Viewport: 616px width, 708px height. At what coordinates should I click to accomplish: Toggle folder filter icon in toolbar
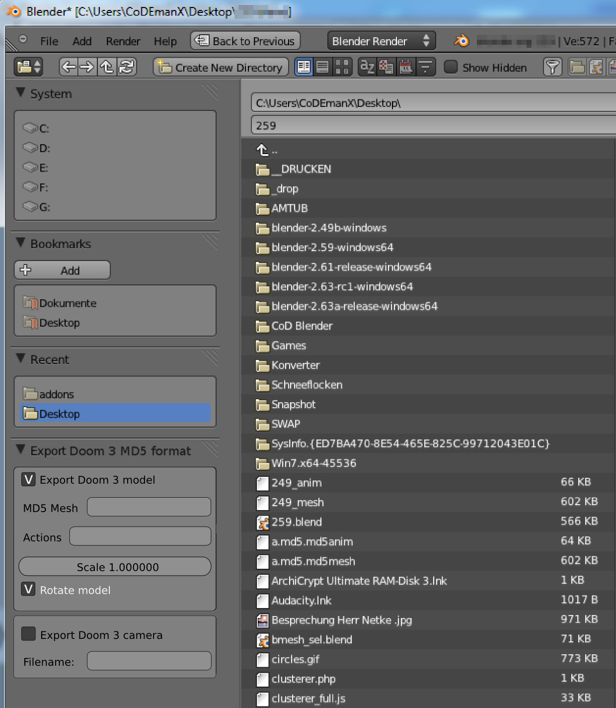click(x=577, y=67)
